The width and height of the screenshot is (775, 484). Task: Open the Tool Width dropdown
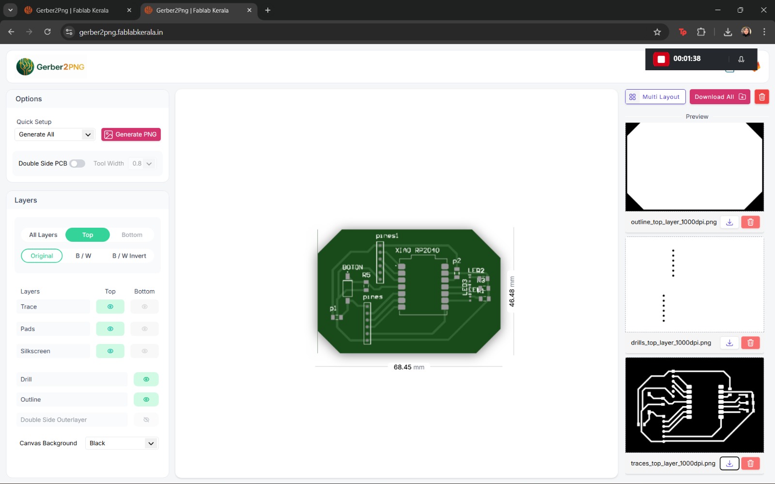tap(142, 164)
